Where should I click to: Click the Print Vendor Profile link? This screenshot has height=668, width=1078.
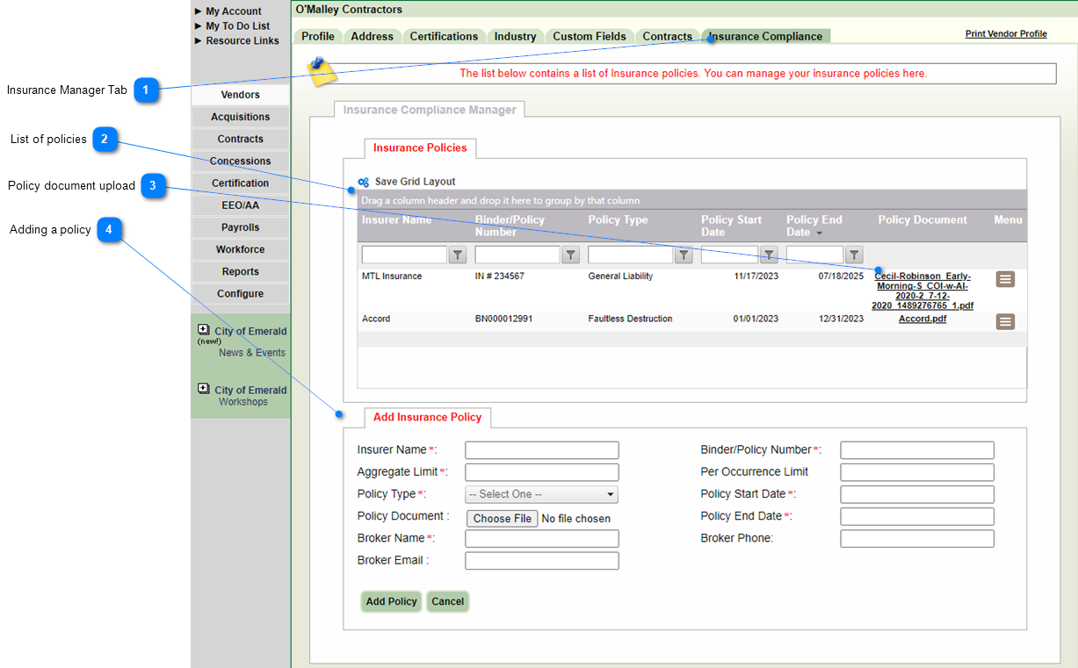coord(1006,34)
